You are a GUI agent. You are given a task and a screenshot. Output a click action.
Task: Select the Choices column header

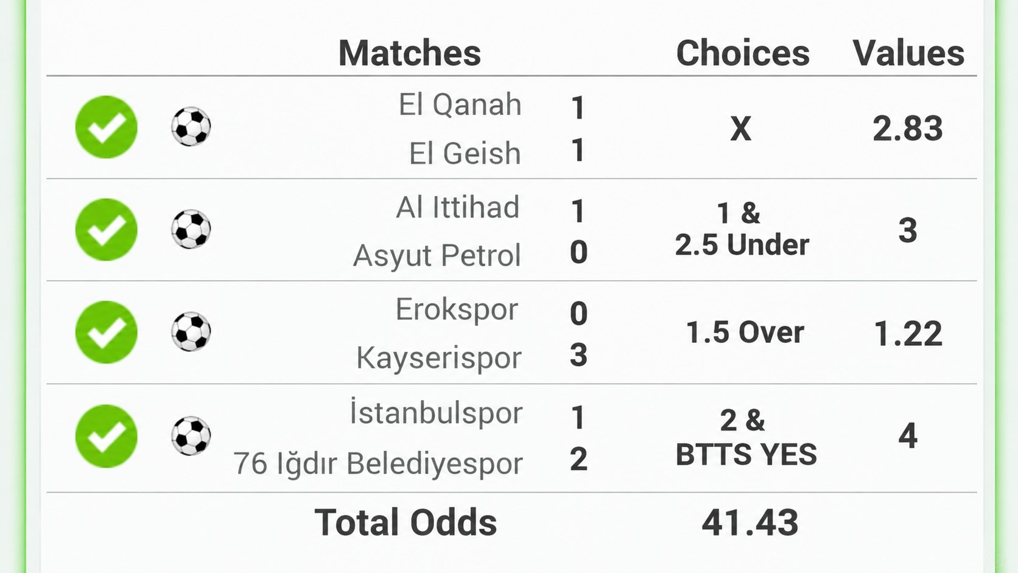(743, 53)
